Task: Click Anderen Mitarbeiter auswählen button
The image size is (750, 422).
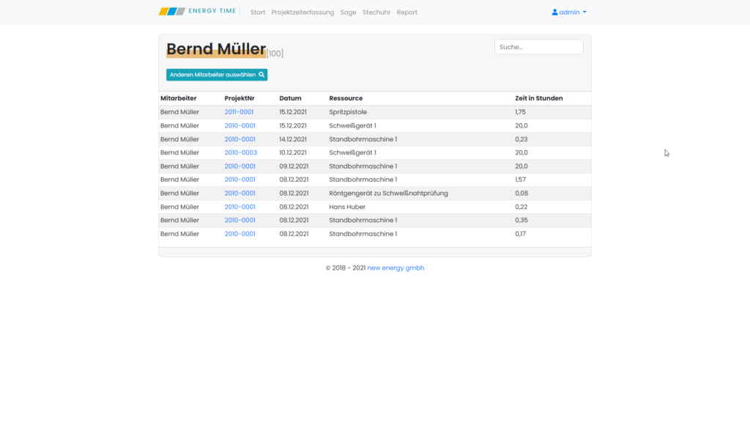Action: coord(217,75)
